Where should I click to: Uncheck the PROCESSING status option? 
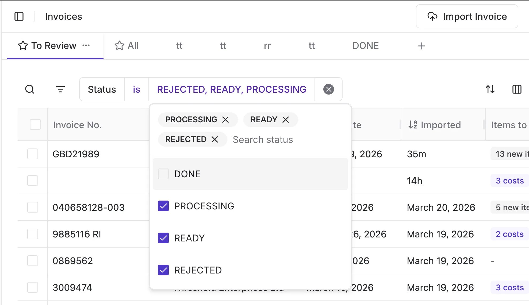click(x=163, y=206)
